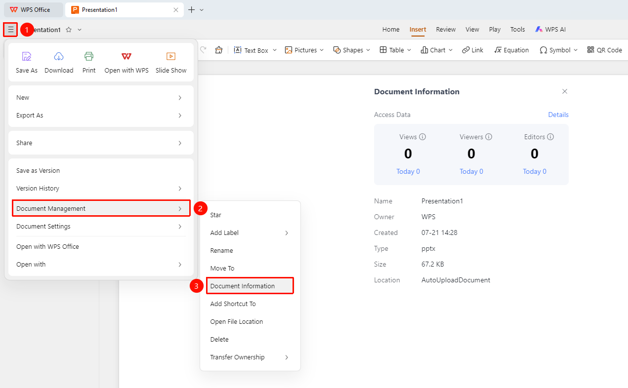Click the Chart toolbar button

(436, 50)
